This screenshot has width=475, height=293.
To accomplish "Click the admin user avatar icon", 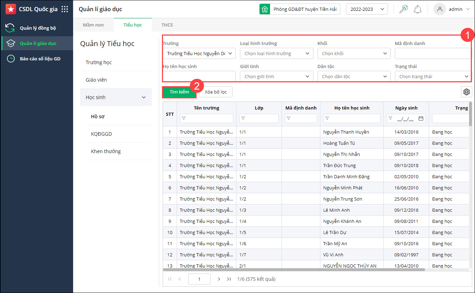I will (439, 9).
